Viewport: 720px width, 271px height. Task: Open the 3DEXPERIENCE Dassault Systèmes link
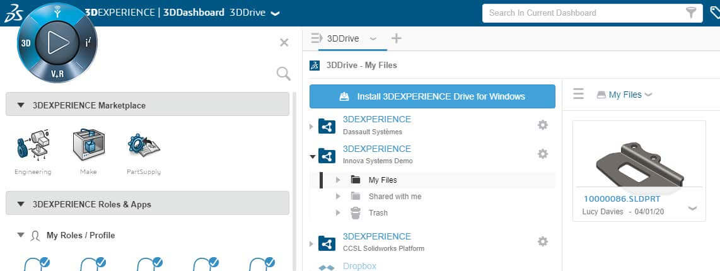[x=377, y=119]
